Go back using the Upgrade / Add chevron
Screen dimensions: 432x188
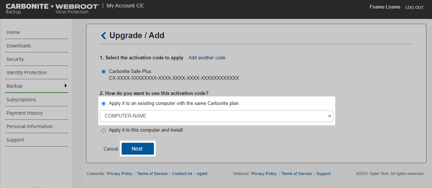pyautogui.click(x=103, y=36)
